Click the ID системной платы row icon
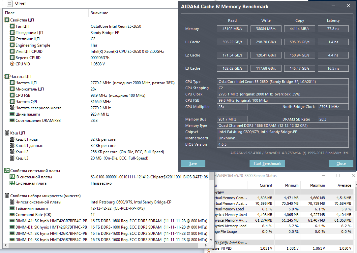The width and height of the screenshot is (357, 253). (x=12, y=177)
